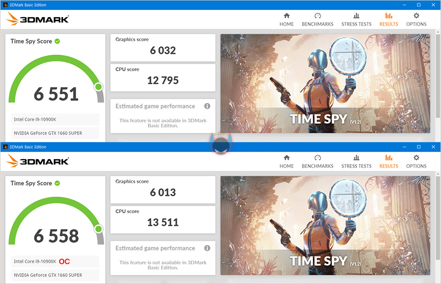The width and height of the screenshot is (441, 284).
Task: Open Home in the bottom 3DMark window
Action: coord(286,162)
